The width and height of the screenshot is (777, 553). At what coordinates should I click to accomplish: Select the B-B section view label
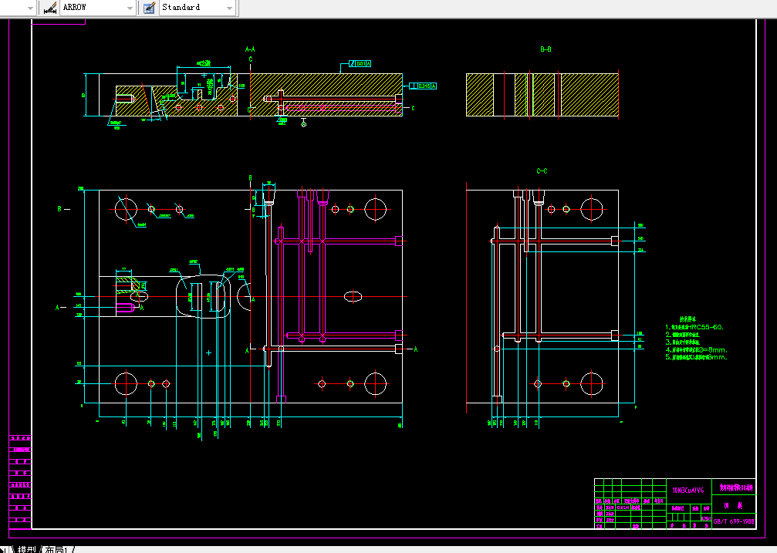click(x=546, y=49)
